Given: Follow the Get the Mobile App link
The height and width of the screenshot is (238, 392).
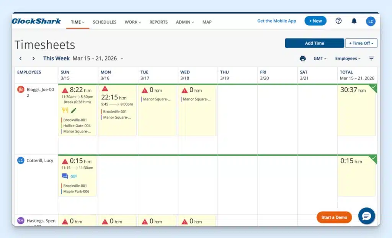Looking at the screenshot, I should tap(276, 21).
